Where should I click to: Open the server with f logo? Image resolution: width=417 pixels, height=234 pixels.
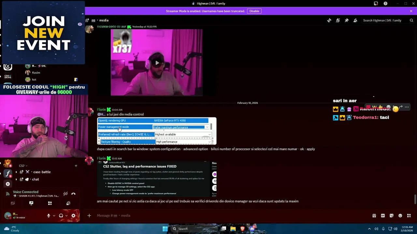[8, 173]
